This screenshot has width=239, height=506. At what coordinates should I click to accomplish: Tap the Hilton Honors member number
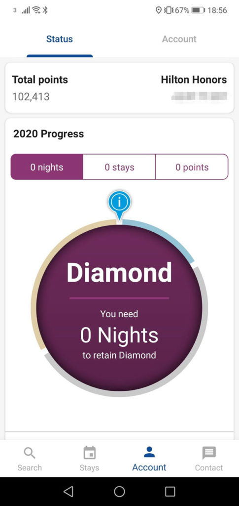(x=199, y=96)
